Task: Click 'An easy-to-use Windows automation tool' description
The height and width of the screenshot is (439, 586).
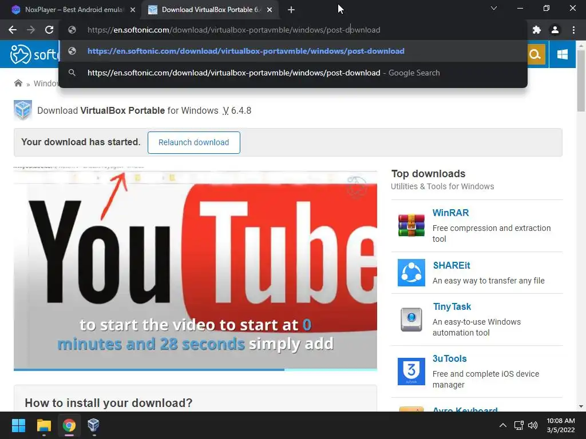Action: 477,327
